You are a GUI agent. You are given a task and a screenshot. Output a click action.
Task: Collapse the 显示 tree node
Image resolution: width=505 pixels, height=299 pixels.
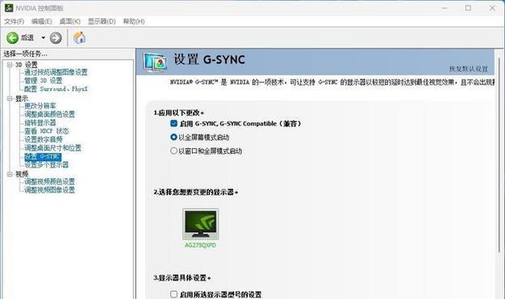point(10,98)
